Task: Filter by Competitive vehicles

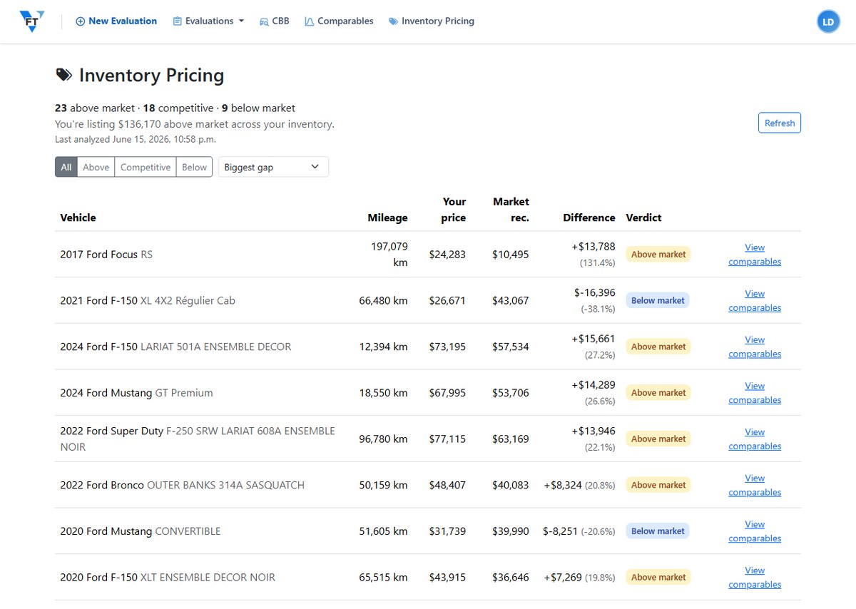Action: click(x=146, y=167)
